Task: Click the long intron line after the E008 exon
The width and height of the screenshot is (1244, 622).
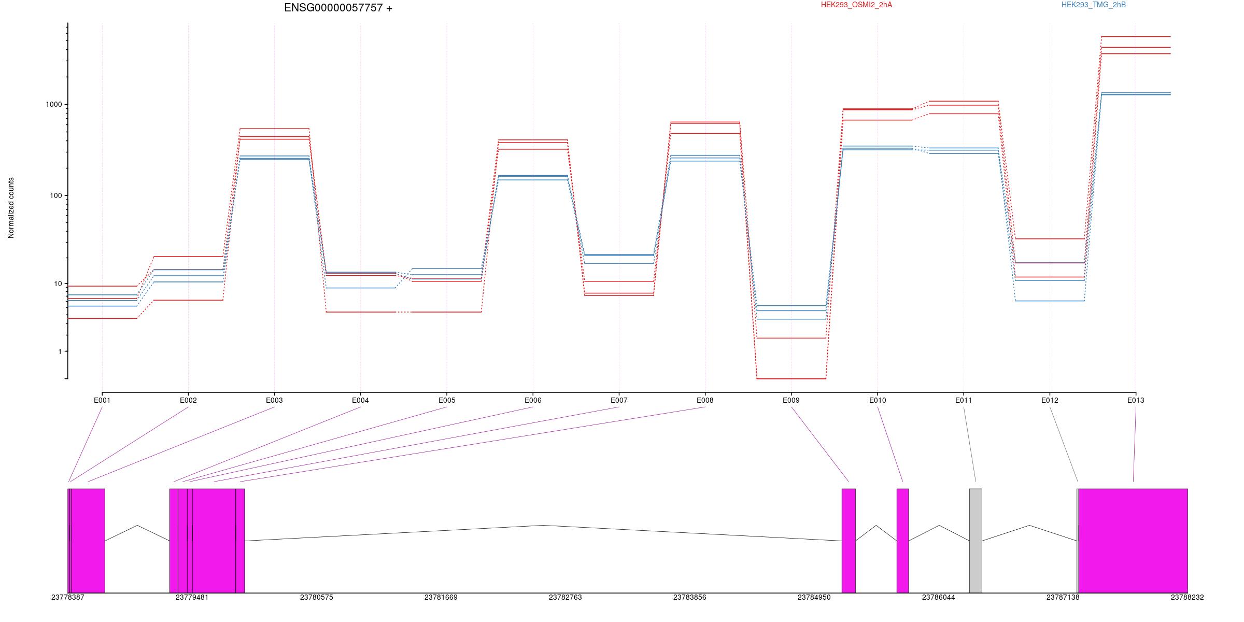Action: [x=543, y=533]
